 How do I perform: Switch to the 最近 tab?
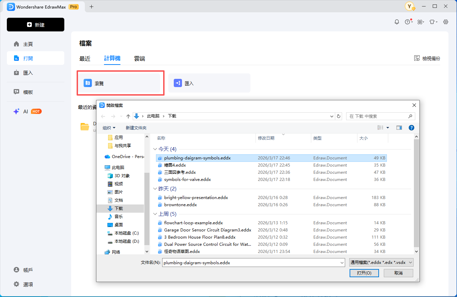click(x=85, y=59)
